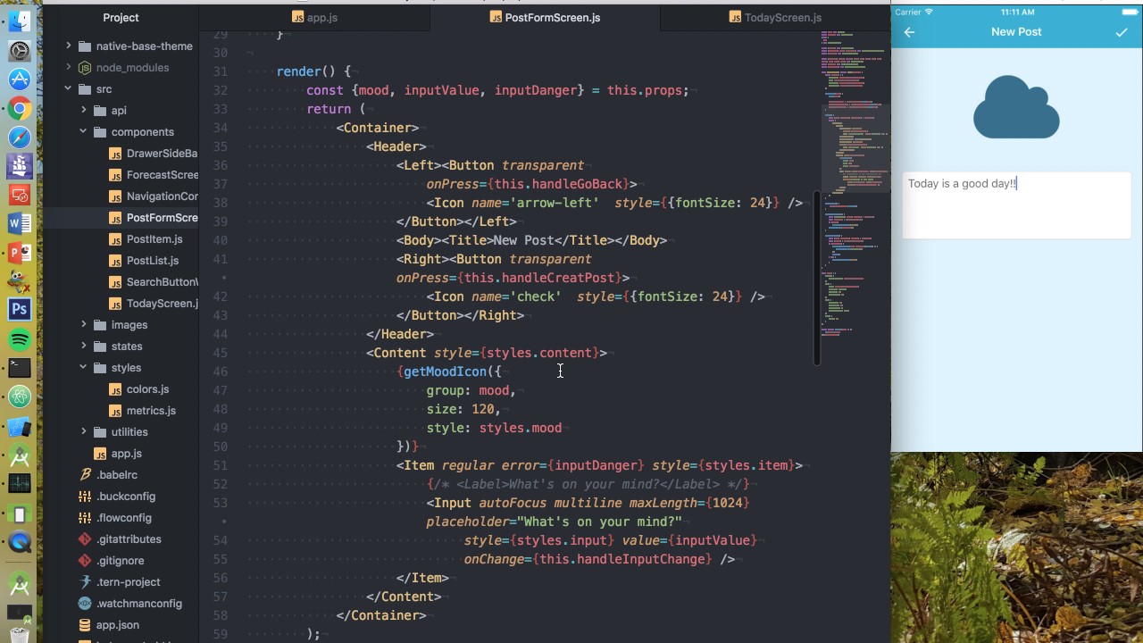Open the .tern-project file
This screenshot has width=1143, height=643.
[x=128, y=582]
